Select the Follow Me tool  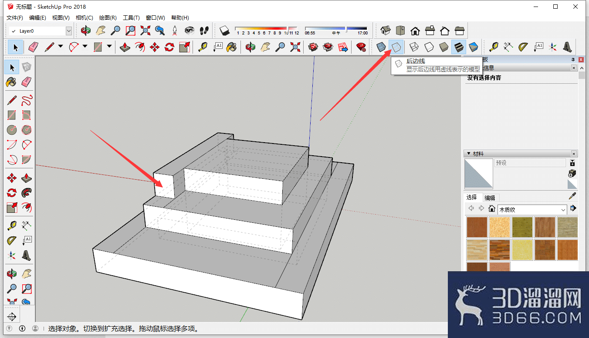[x=27, y=192]
